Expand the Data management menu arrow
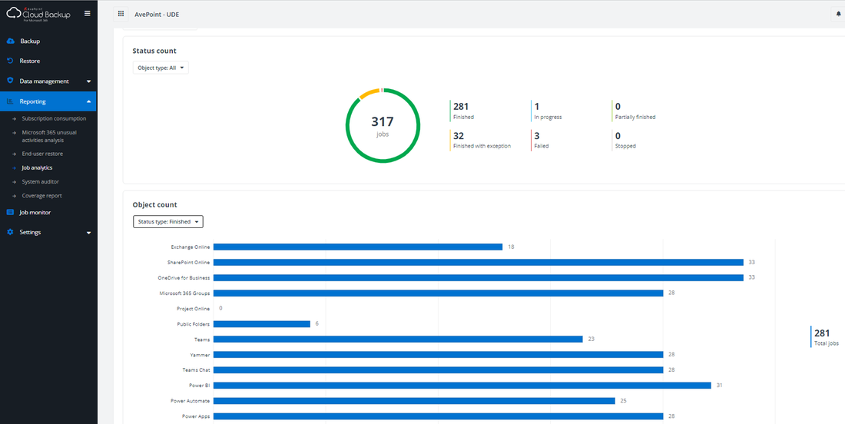The height and width of the screenshot is (424, 845). coord(88,81)
